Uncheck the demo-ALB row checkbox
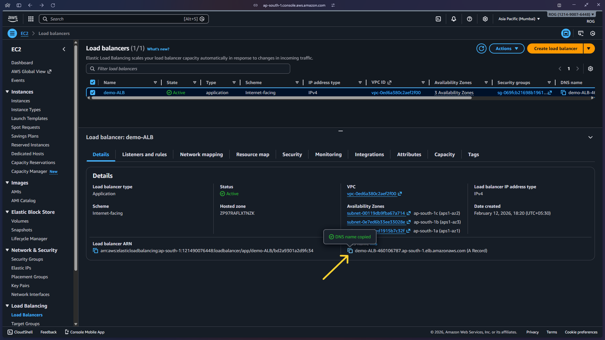 coord(93,93)
